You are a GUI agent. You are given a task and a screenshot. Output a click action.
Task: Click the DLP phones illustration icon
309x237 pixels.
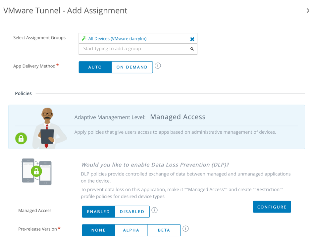pos(36,171)
